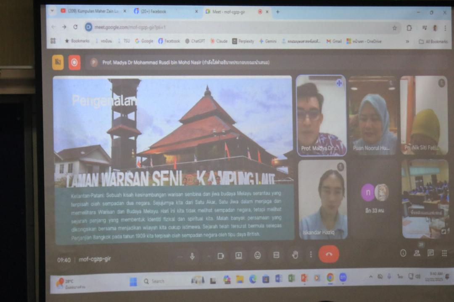Click the red Leave call button

(329, 255)
